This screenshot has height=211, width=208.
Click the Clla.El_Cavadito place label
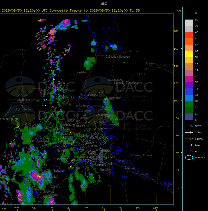click(126, 83)
